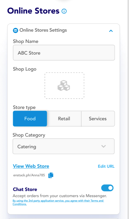129x219 pixels.
Task: Open the Shop Category dropdown arrow
Action: pos(104,146)
